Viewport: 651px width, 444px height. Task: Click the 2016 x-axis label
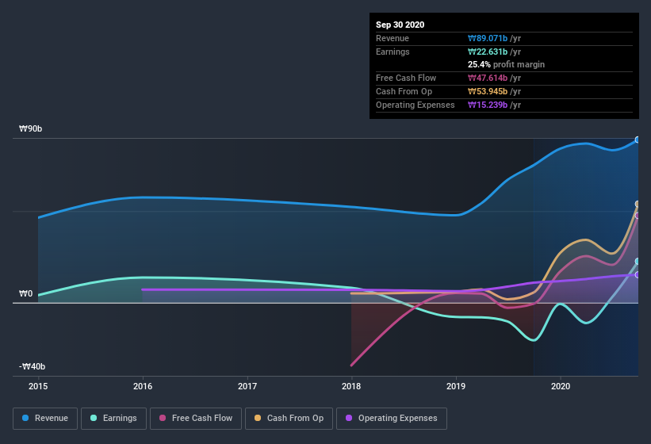point(143,386)
